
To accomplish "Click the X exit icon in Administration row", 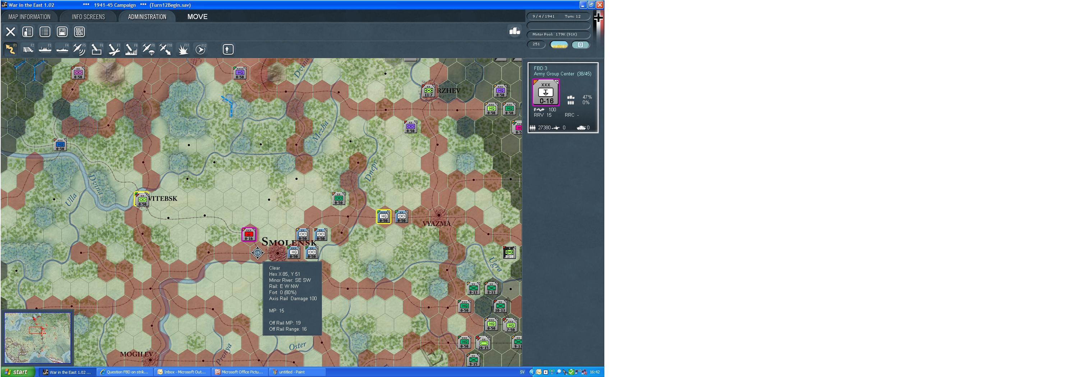I will (x=10, y=32).
